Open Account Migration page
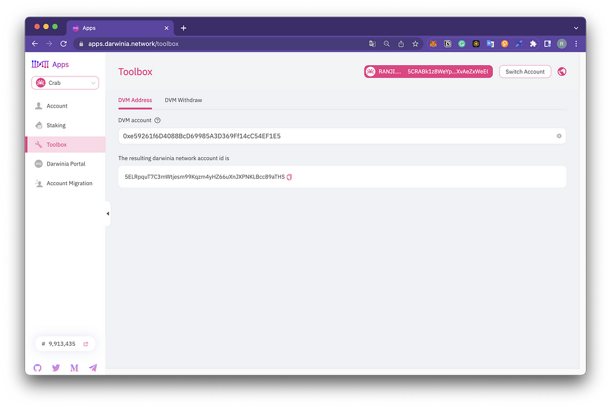Image resolution: width=611 pixels, height=408 pixels. (65, 183)
